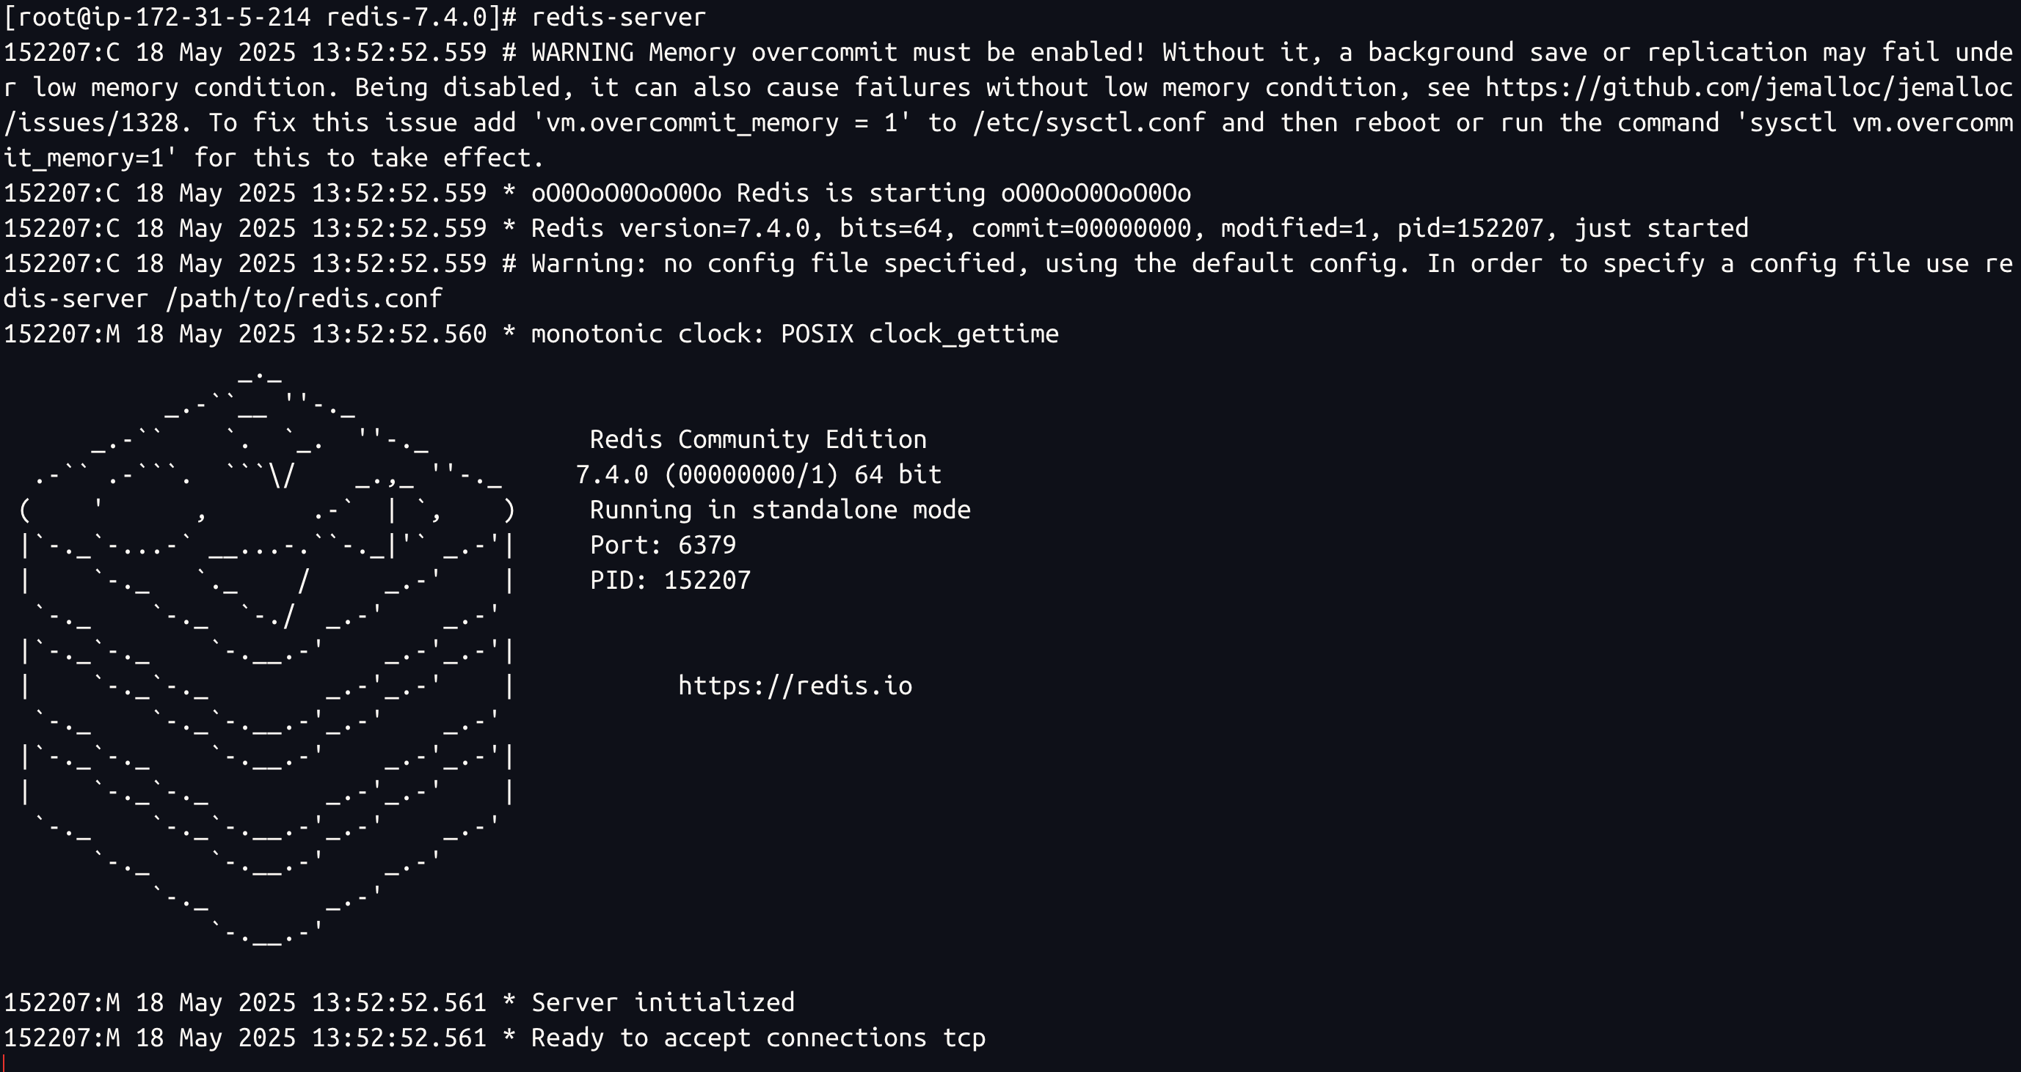Click the redis-server command text

[618, 16]
